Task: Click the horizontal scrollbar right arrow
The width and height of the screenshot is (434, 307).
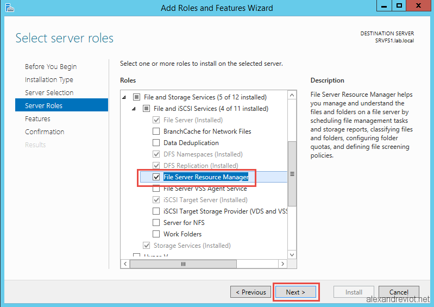Action: point(282,264)
